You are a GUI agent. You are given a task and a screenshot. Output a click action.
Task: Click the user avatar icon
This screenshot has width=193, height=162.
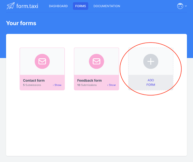(x=180, y=6)
